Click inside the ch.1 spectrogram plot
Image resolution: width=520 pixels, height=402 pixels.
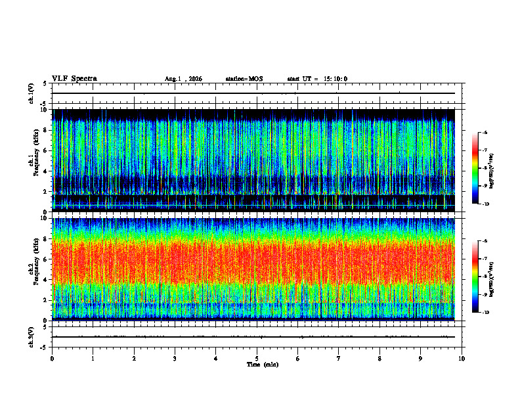pos(253,160)
